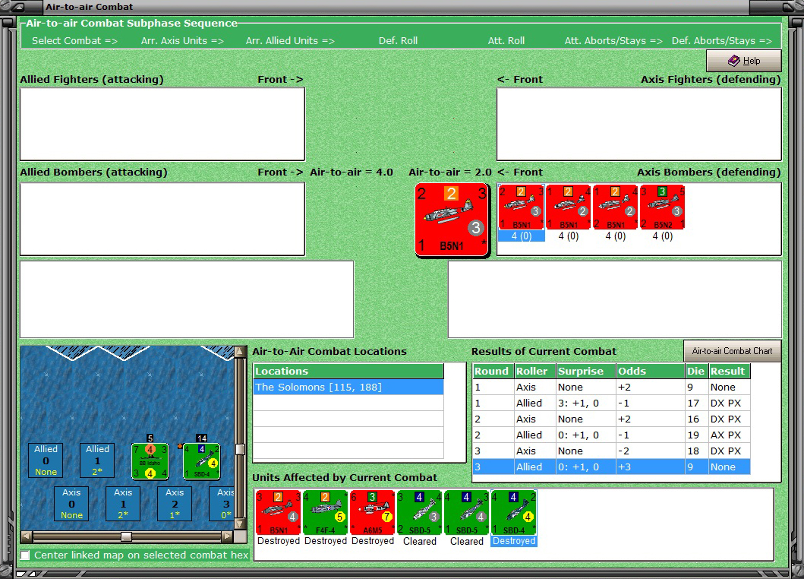This screenshot has width=804, height=579.
Task: Click the 'Destroyed' label under SBD-4
Action: [514, 541]
